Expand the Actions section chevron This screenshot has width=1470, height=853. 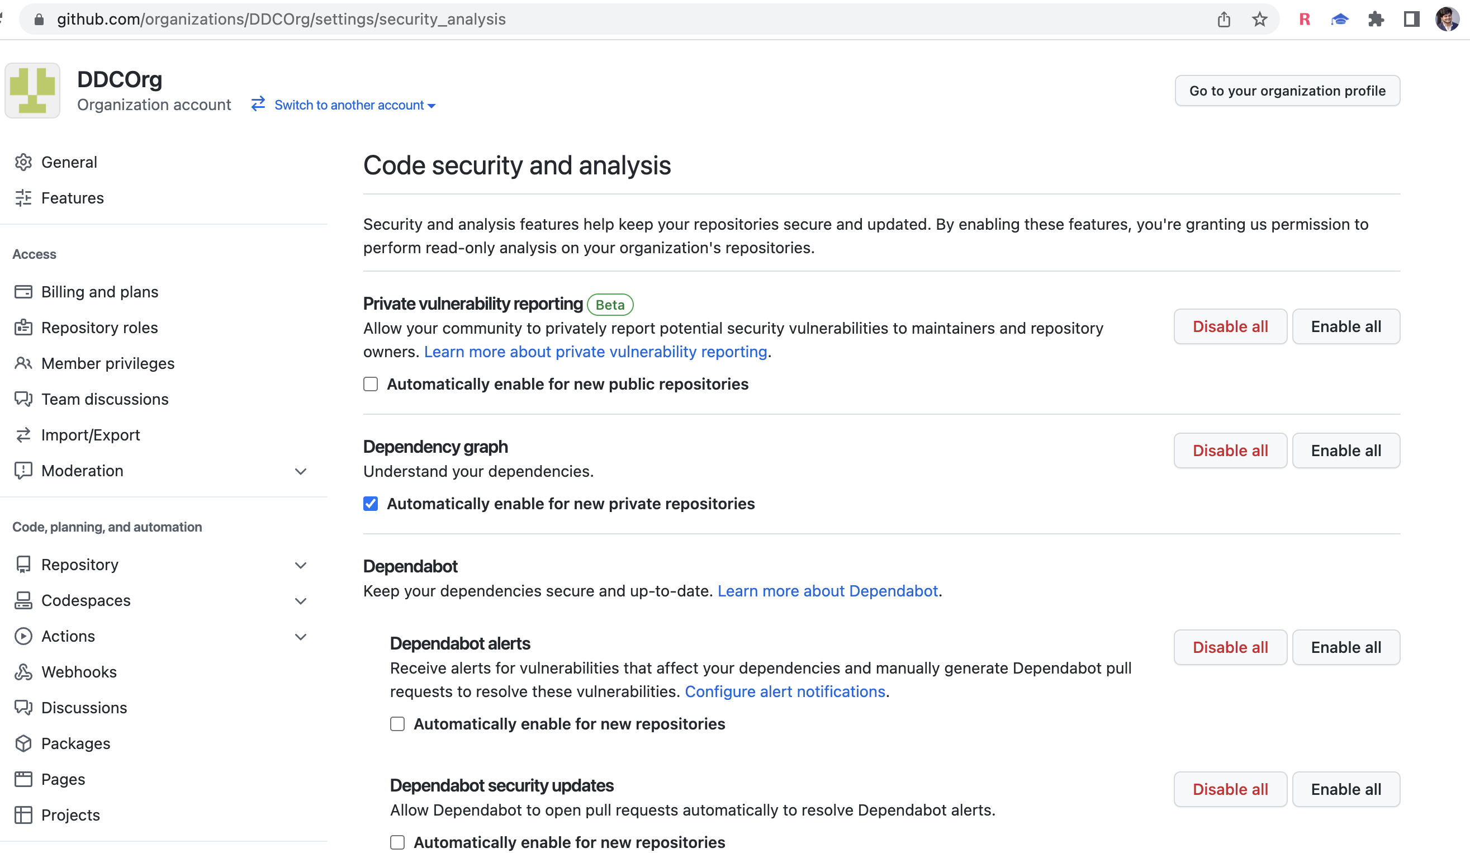pos(300,637)
